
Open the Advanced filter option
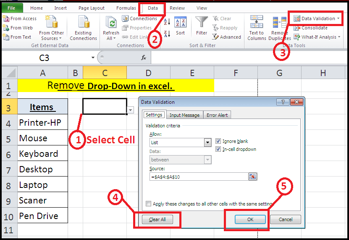pyautogui.click(x=227, y=37)
